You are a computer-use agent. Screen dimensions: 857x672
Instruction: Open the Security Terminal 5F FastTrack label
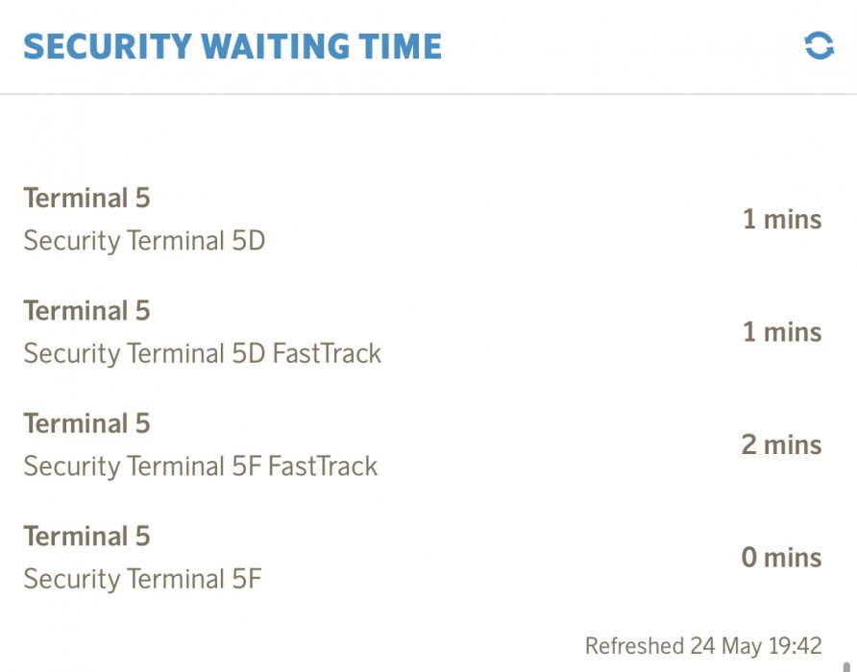click(200, 467)
